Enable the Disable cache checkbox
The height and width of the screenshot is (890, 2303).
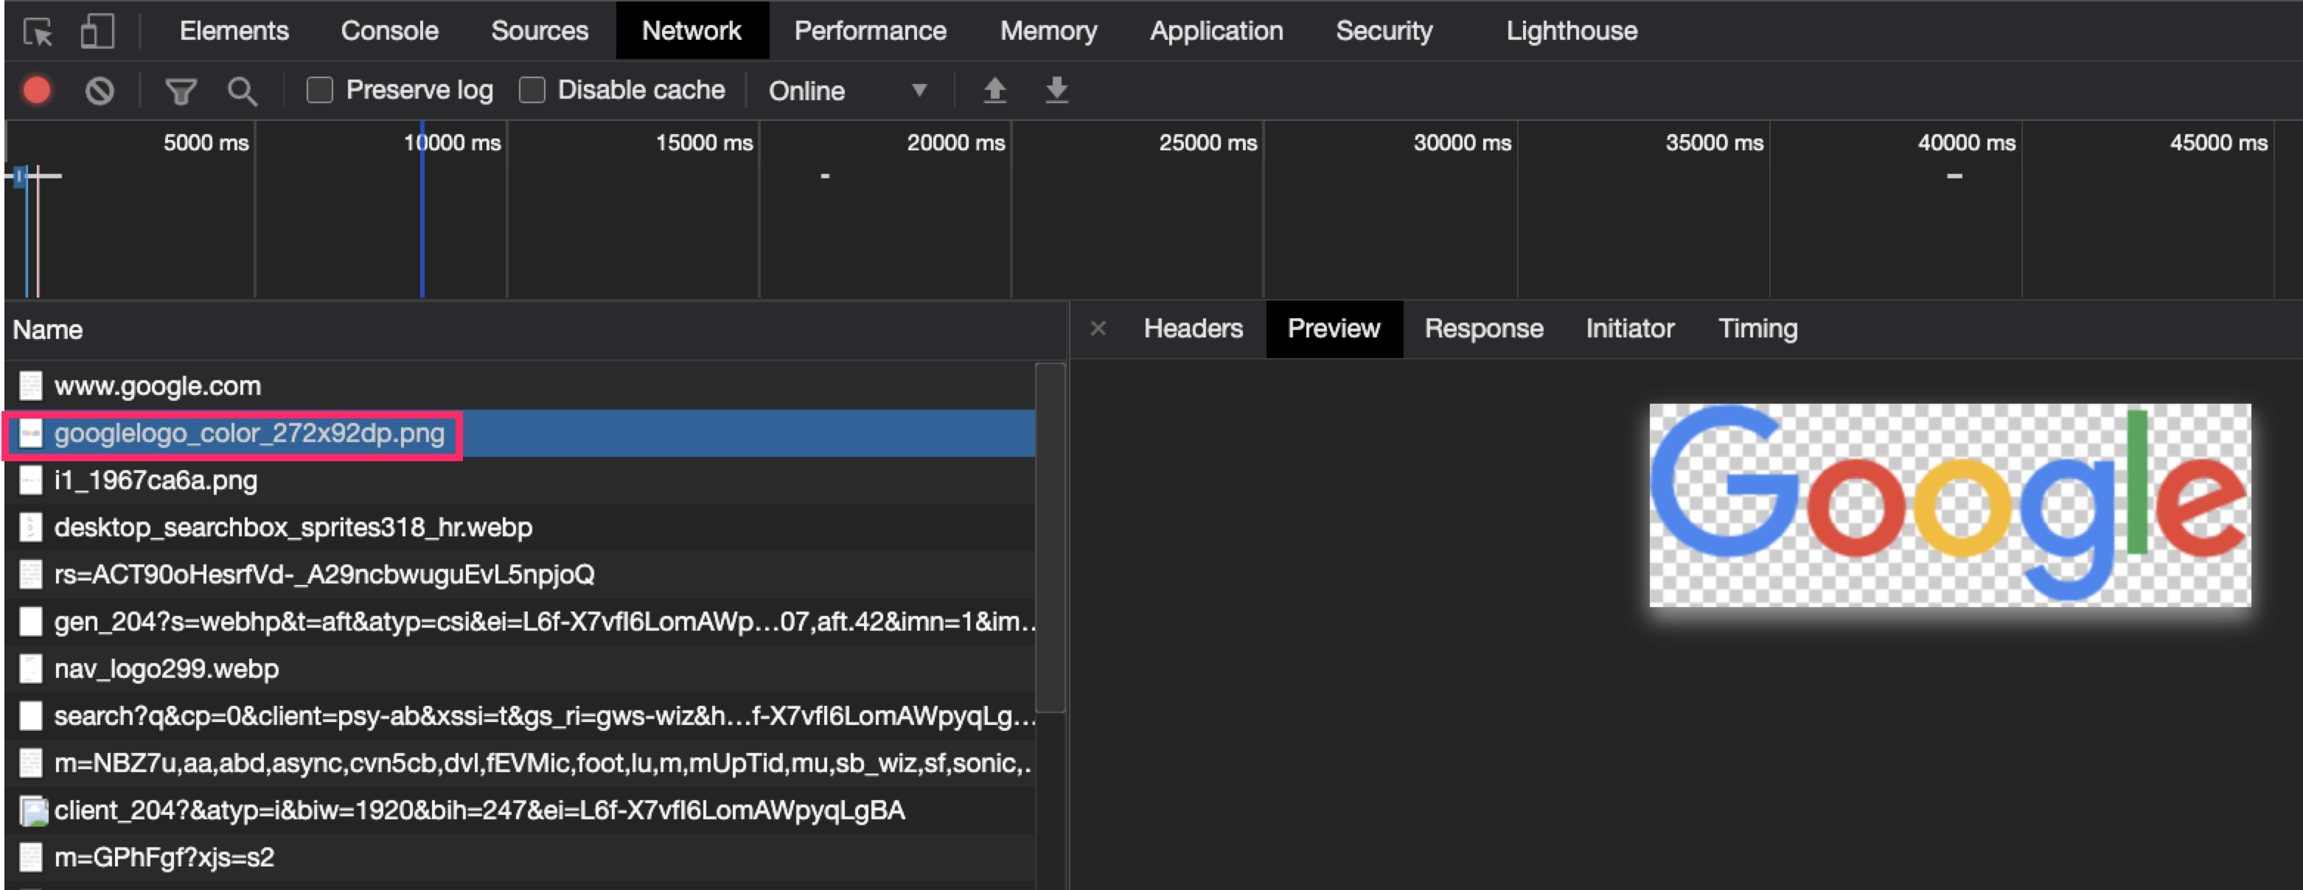click(x=532, y=90)
